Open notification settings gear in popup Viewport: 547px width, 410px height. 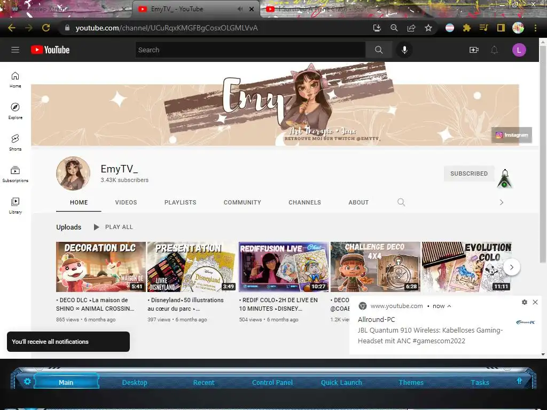pos(525,302)
